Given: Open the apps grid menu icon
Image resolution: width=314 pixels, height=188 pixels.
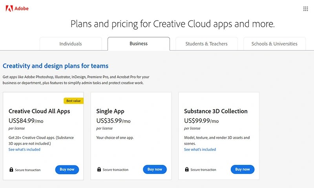Looking at the screenshot, I should point(306,9).
